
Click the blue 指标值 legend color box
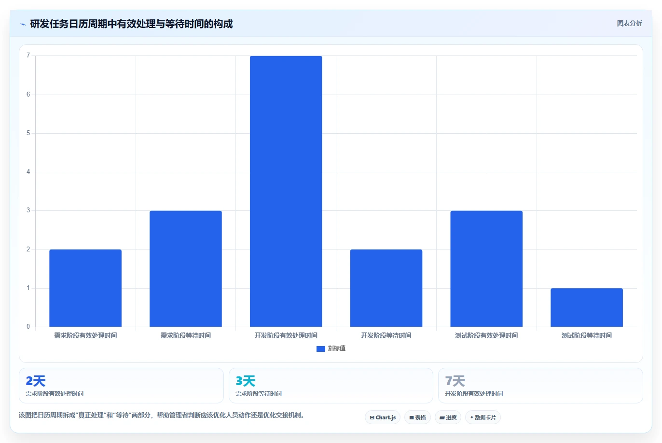coord(321,348)
